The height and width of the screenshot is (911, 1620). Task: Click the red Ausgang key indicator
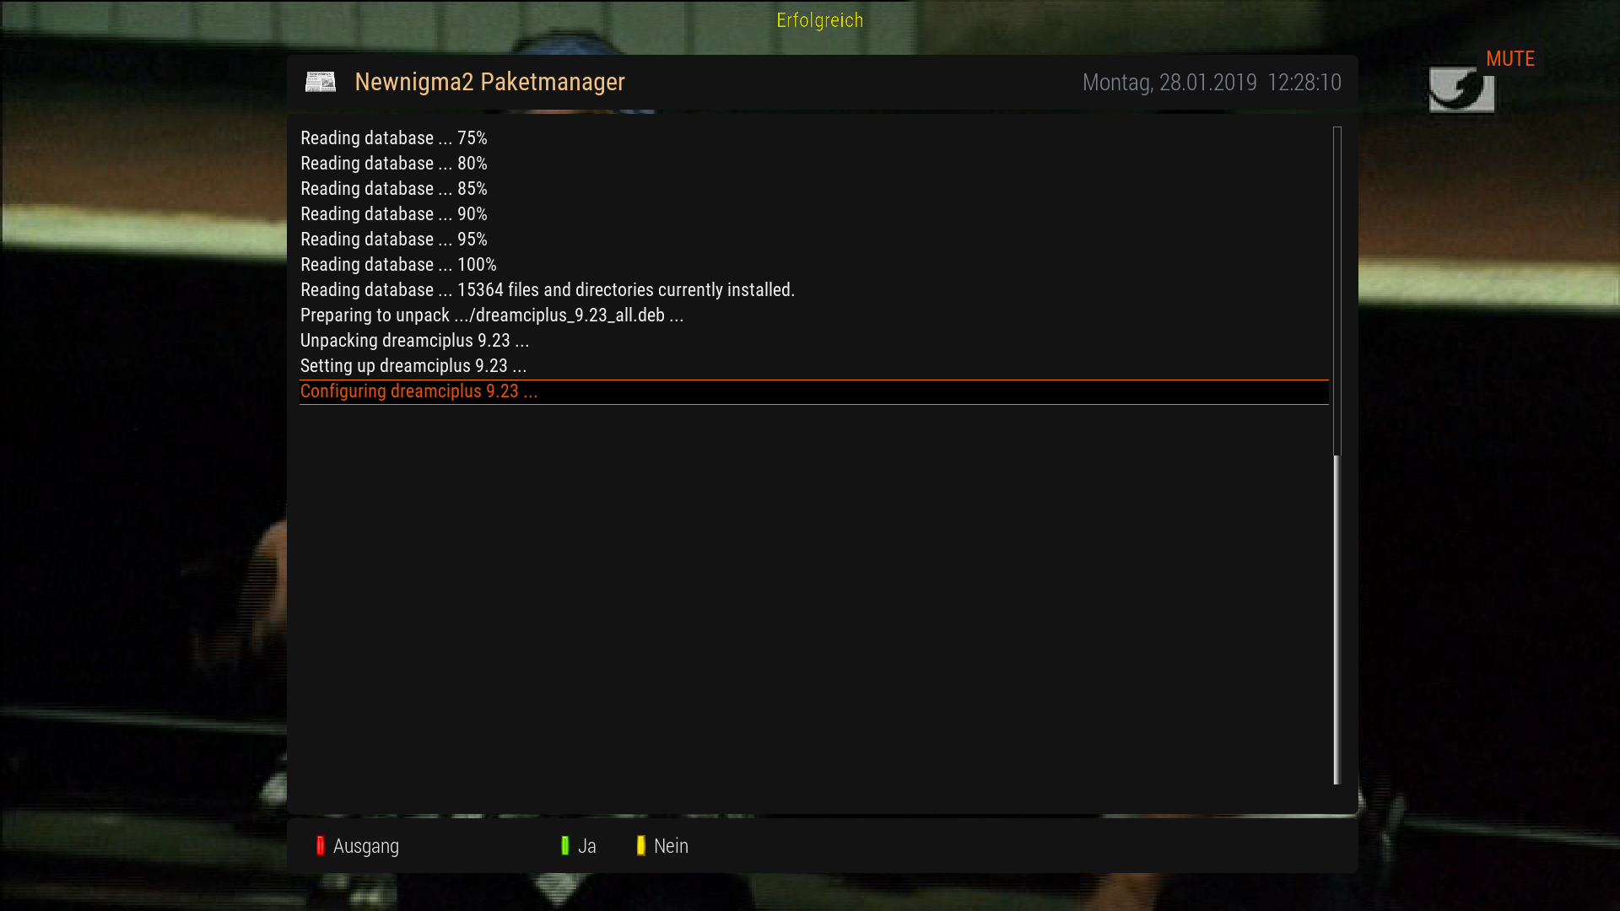click(321, 846)
